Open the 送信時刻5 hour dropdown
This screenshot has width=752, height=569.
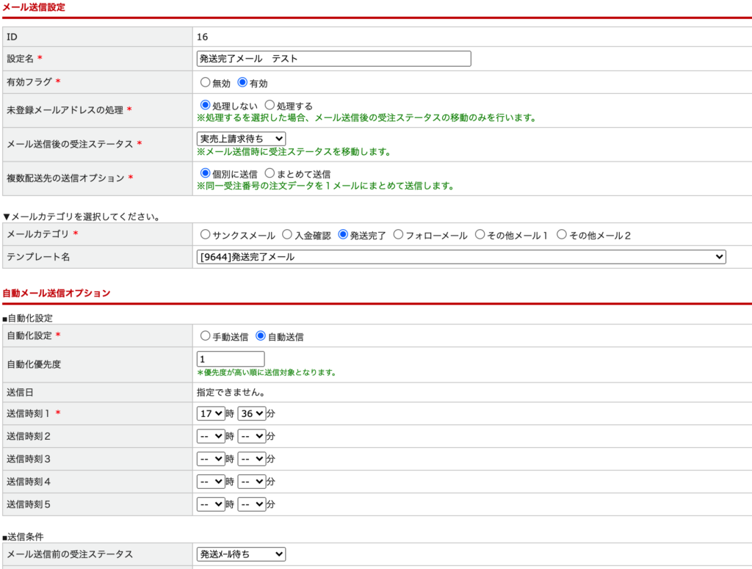click(211, 504)
